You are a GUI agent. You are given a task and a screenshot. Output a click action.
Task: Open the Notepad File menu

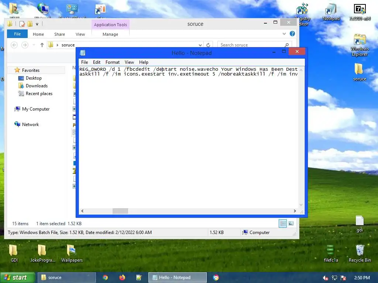coord(85,62)
